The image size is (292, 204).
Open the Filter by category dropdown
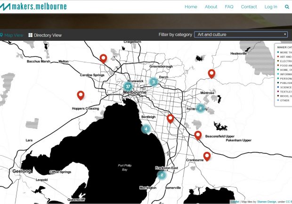241,35
